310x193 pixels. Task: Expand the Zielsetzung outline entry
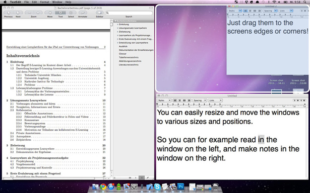[x=117, y=32]
